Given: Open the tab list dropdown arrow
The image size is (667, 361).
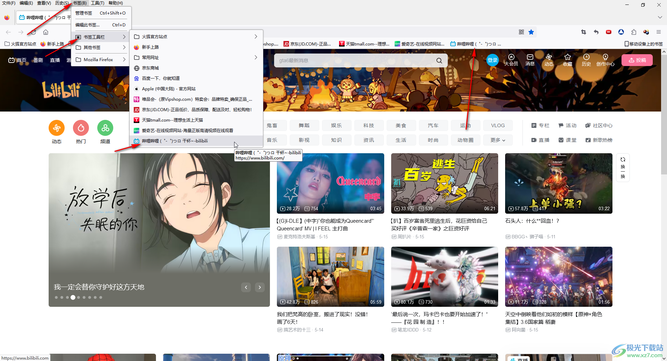Looking at the screenshot, I should tap(660, 17).
